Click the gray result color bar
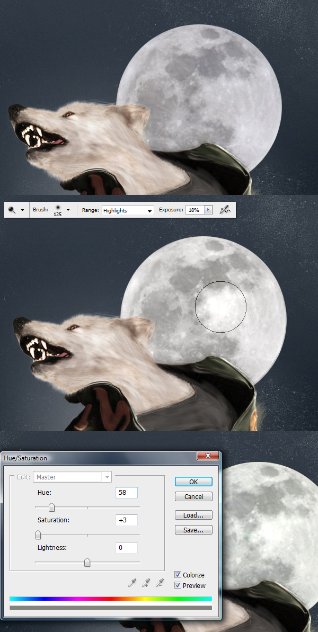The height and width of the screenshot is (632, 318). (x=110, y=608)
